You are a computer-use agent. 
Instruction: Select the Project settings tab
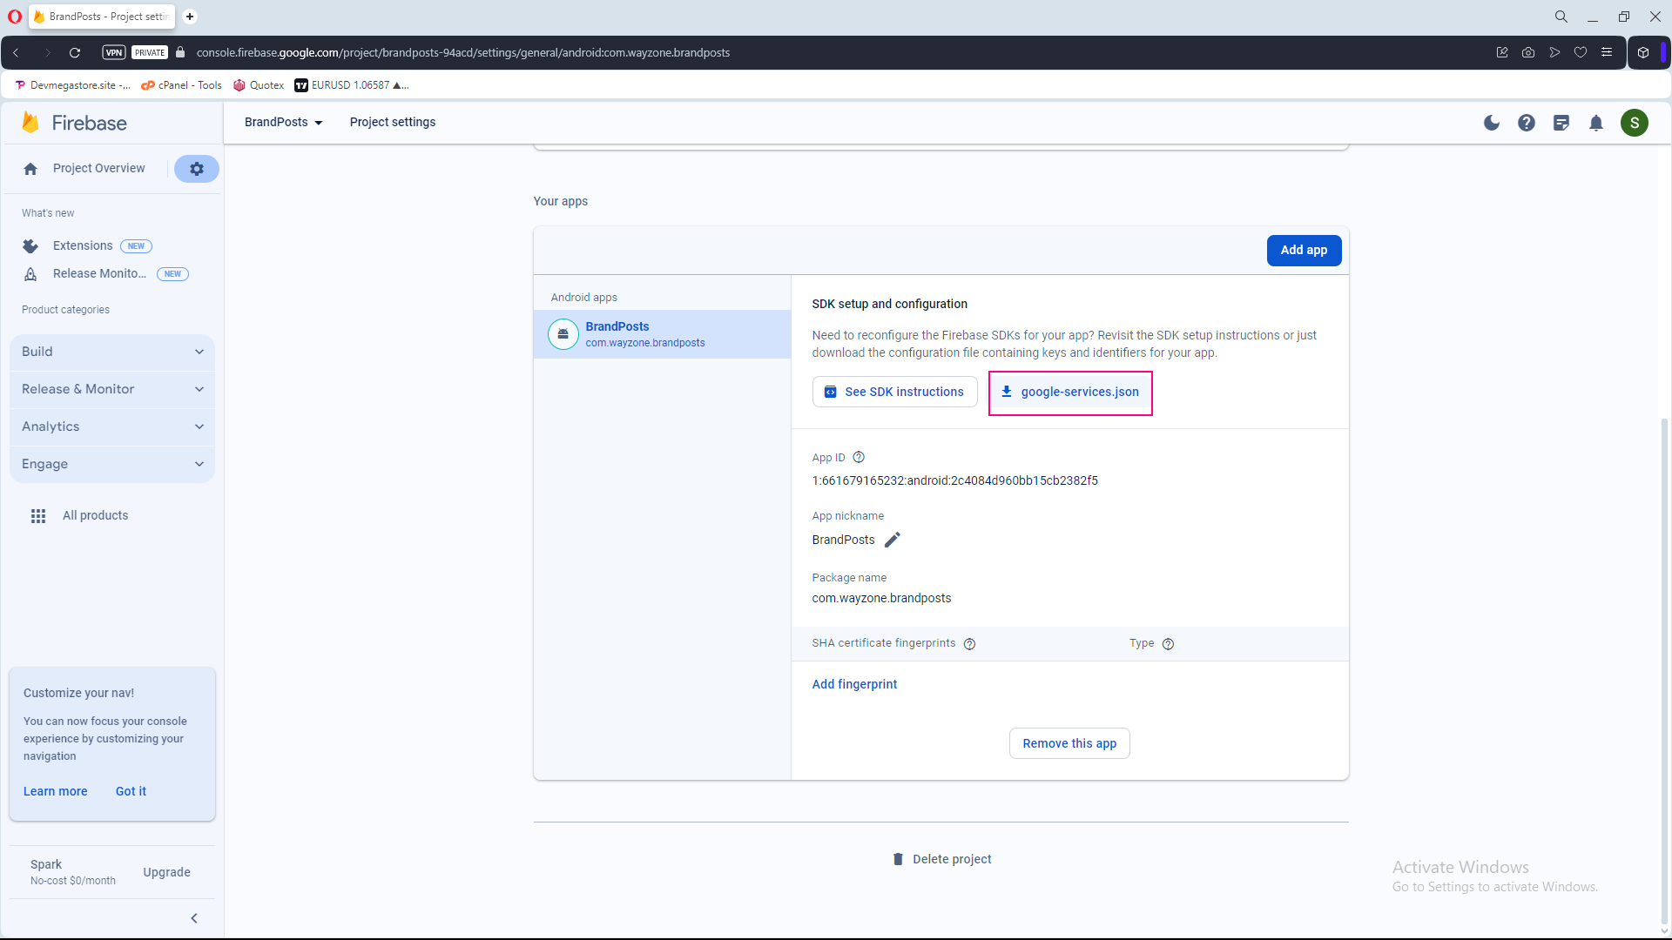click(393, 122)
